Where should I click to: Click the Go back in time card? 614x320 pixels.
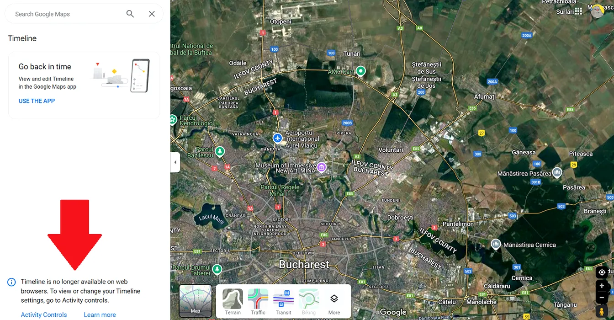[84, 85]
